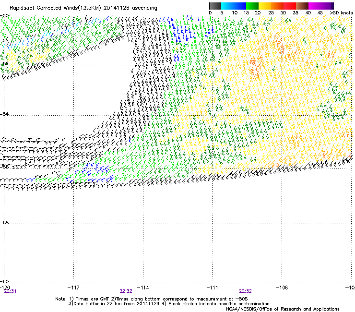Image resolution: width=355 pixels, height=312 pixels.
Task: Click the -117 longitude axis label
Action: pyautogui.click(x=73, y=288)
